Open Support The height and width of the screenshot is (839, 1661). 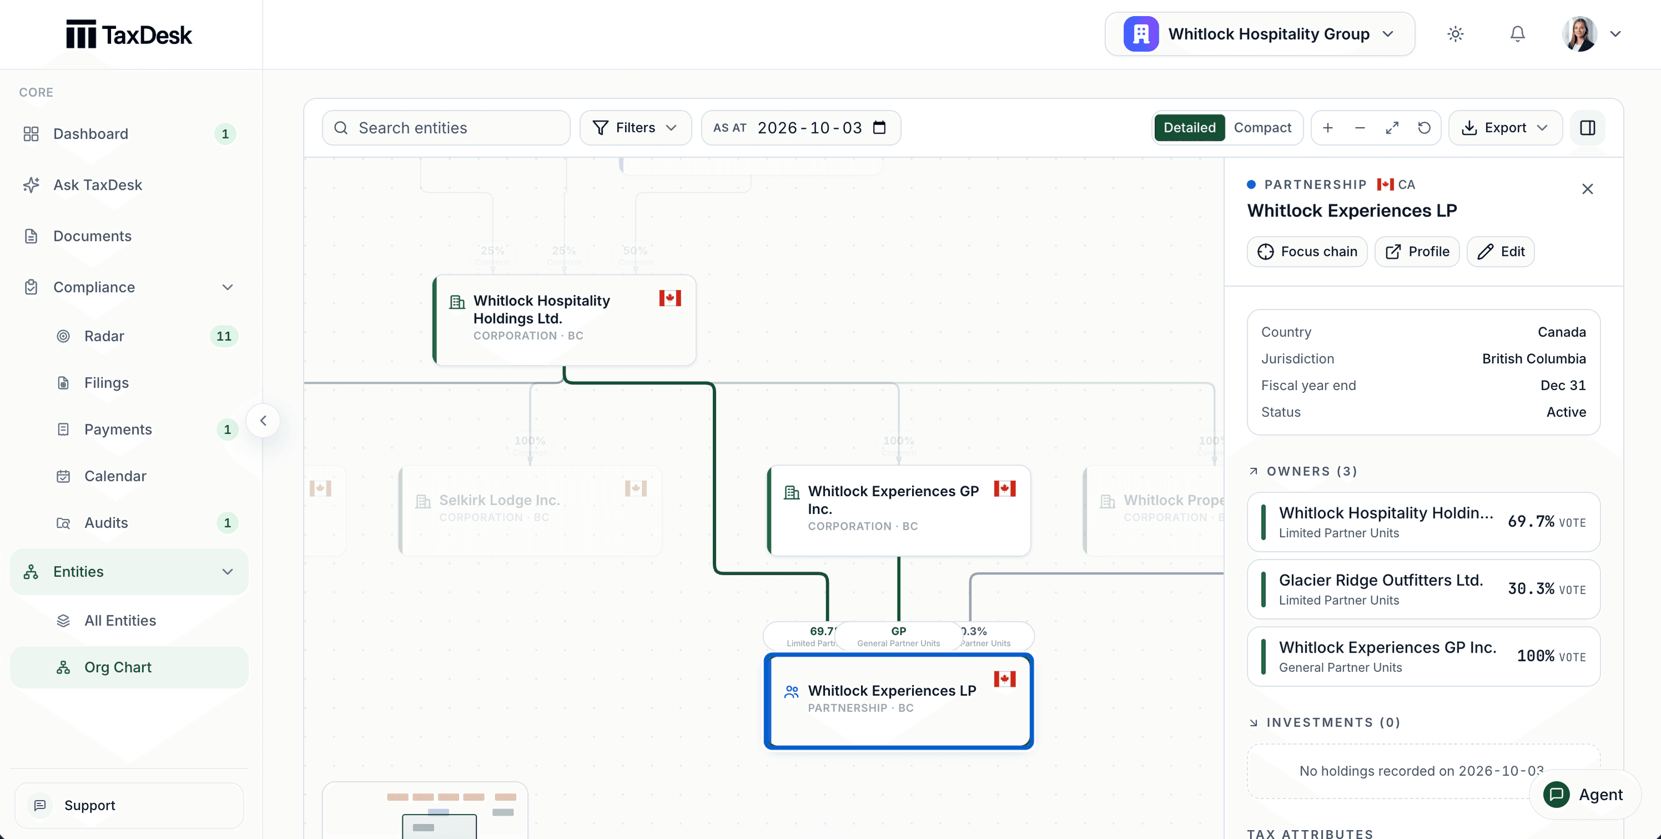pyautogui.click(x=129, y=806)
